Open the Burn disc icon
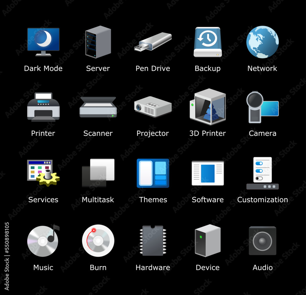This screenshot has height=295, width=306. [x=98, y=241]
